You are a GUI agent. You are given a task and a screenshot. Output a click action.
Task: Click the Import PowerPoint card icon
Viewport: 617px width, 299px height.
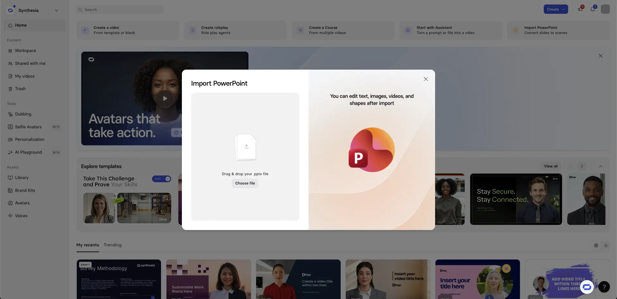tap(515, 30)
